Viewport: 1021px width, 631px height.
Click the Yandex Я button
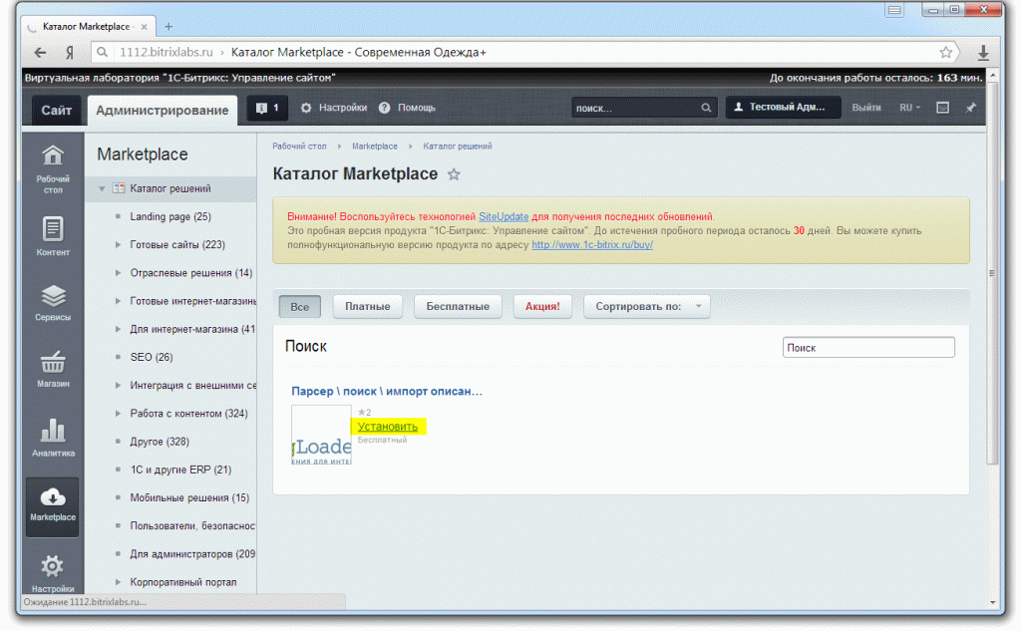tap(70, 53)
